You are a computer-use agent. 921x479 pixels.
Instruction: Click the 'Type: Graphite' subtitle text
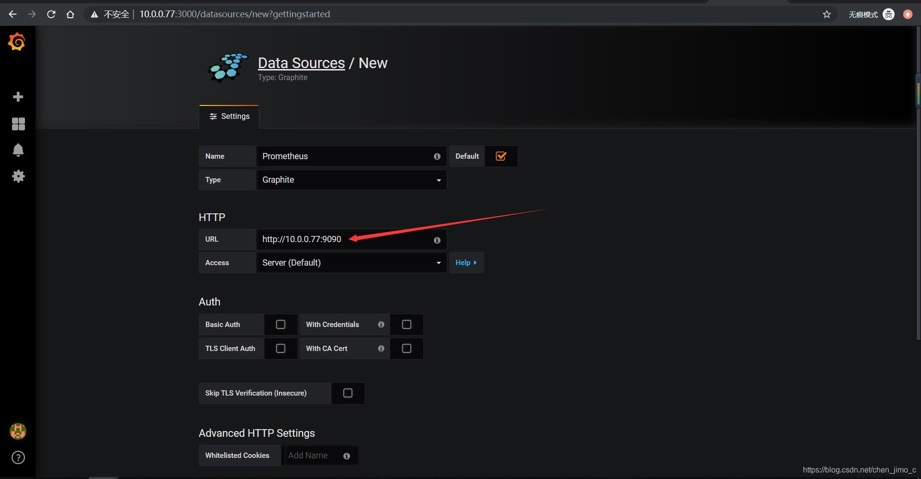tap(283, 78)
